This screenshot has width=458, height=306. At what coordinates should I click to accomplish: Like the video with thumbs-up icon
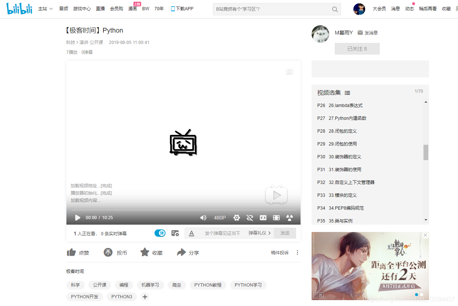coord(71,252)
